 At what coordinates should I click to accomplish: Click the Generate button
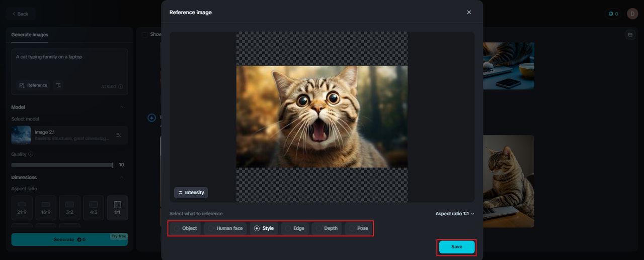[69, 239]
